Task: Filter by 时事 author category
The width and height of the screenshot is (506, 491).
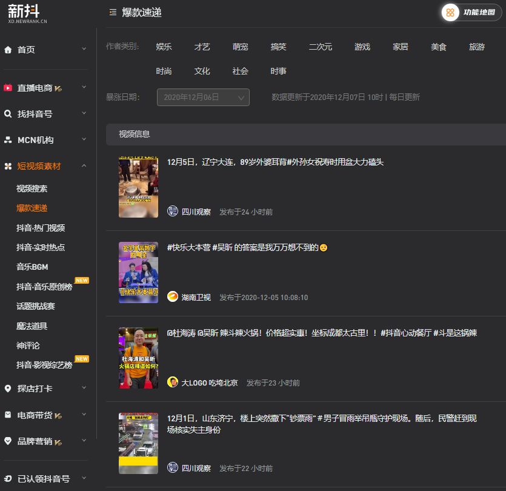Action: 279,71
